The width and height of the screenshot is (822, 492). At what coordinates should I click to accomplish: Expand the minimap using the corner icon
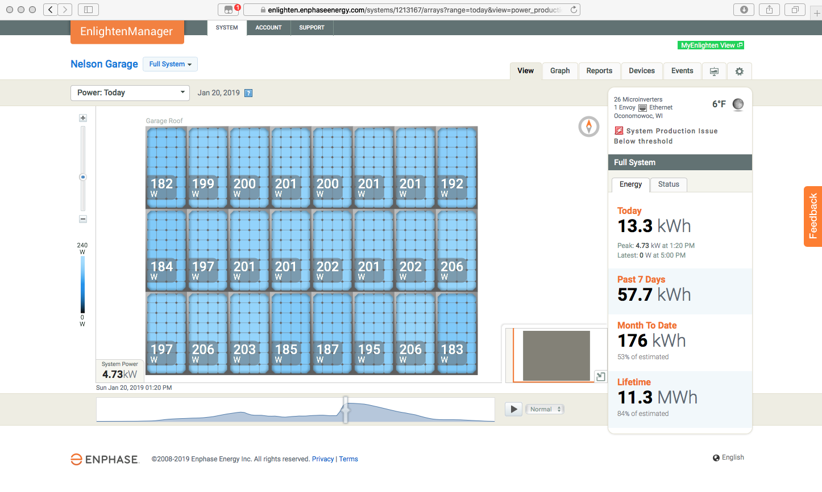point(600,376)
